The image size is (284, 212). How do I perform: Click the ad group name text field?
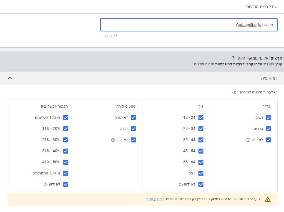pos(189,25)
